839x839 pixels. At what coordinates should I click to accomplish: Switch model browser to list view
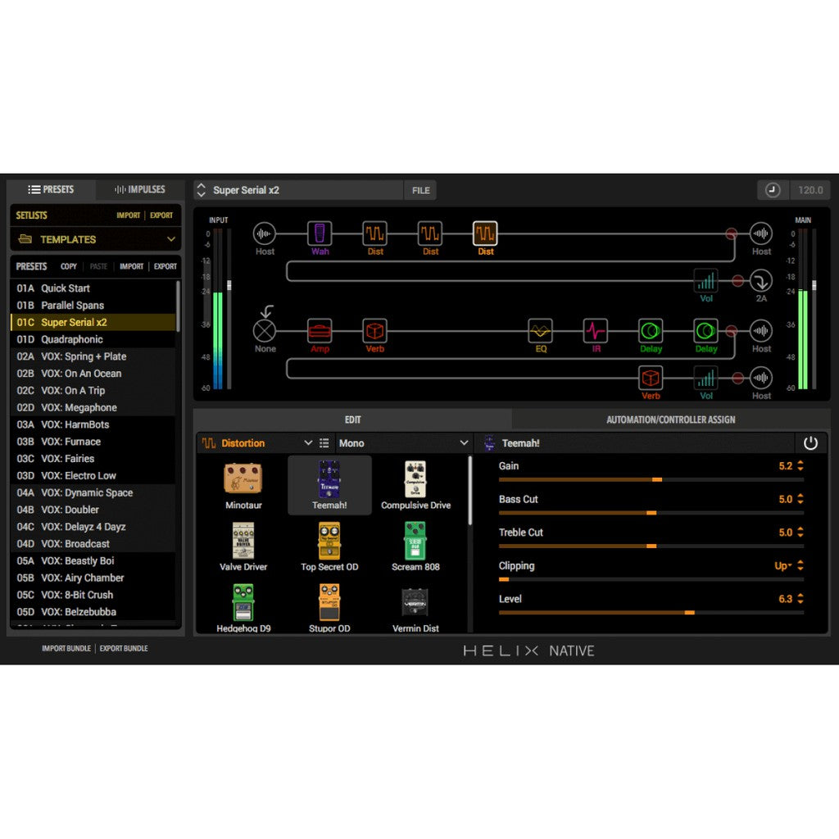(324, 442)
